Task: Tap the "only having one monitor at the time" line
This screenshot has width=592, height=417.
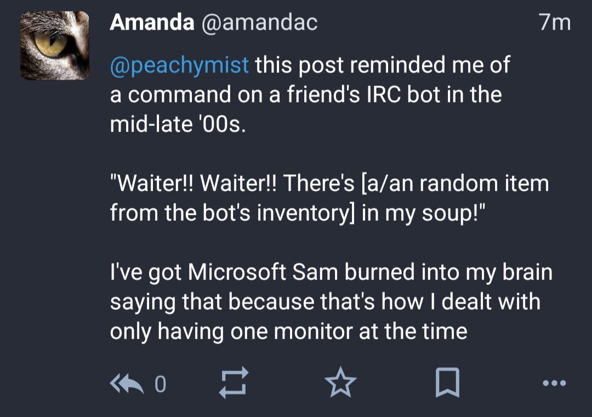Action: (288, 332)
